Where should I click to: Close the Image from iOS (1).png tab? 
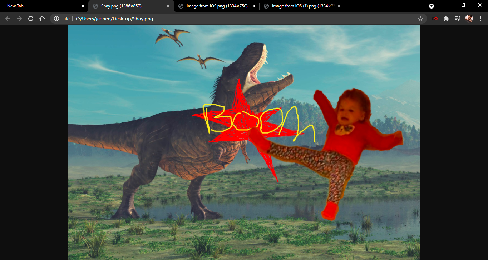point(339,6)
